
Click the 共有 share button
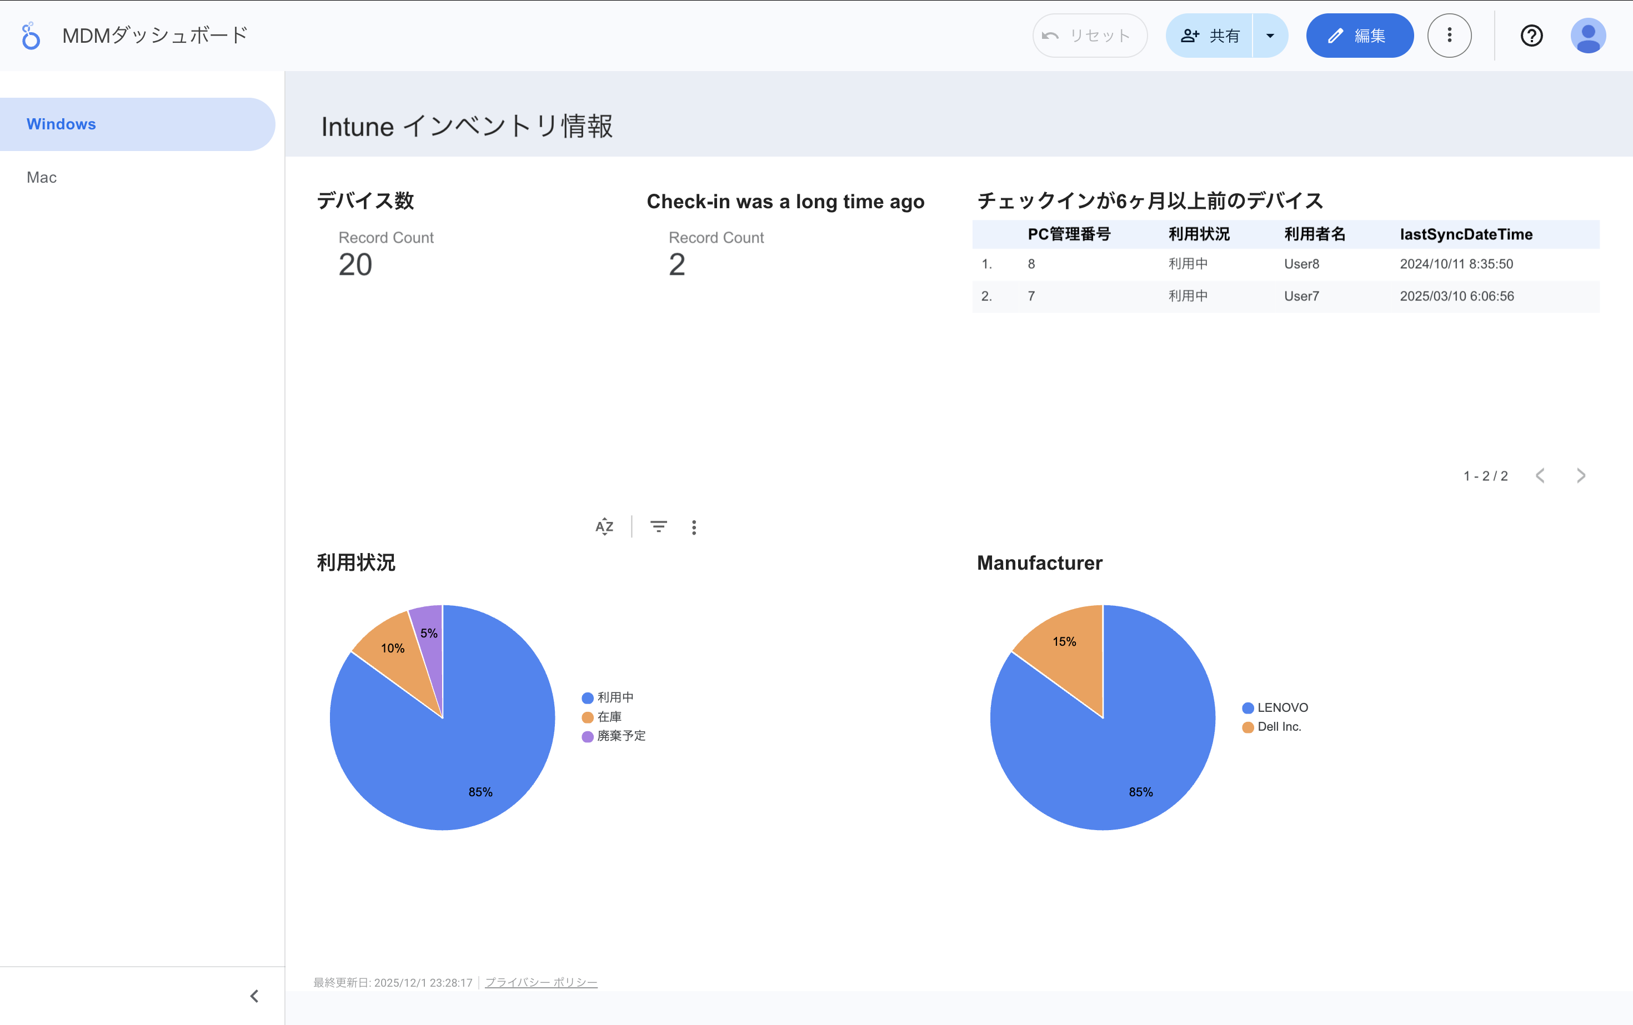pos(1209,36)
